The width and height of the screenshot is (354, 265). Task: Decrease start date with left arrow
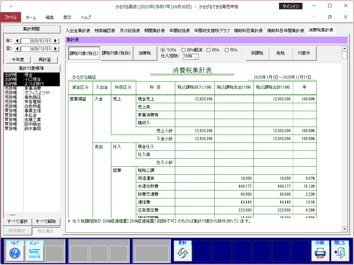tap(17, 41)
